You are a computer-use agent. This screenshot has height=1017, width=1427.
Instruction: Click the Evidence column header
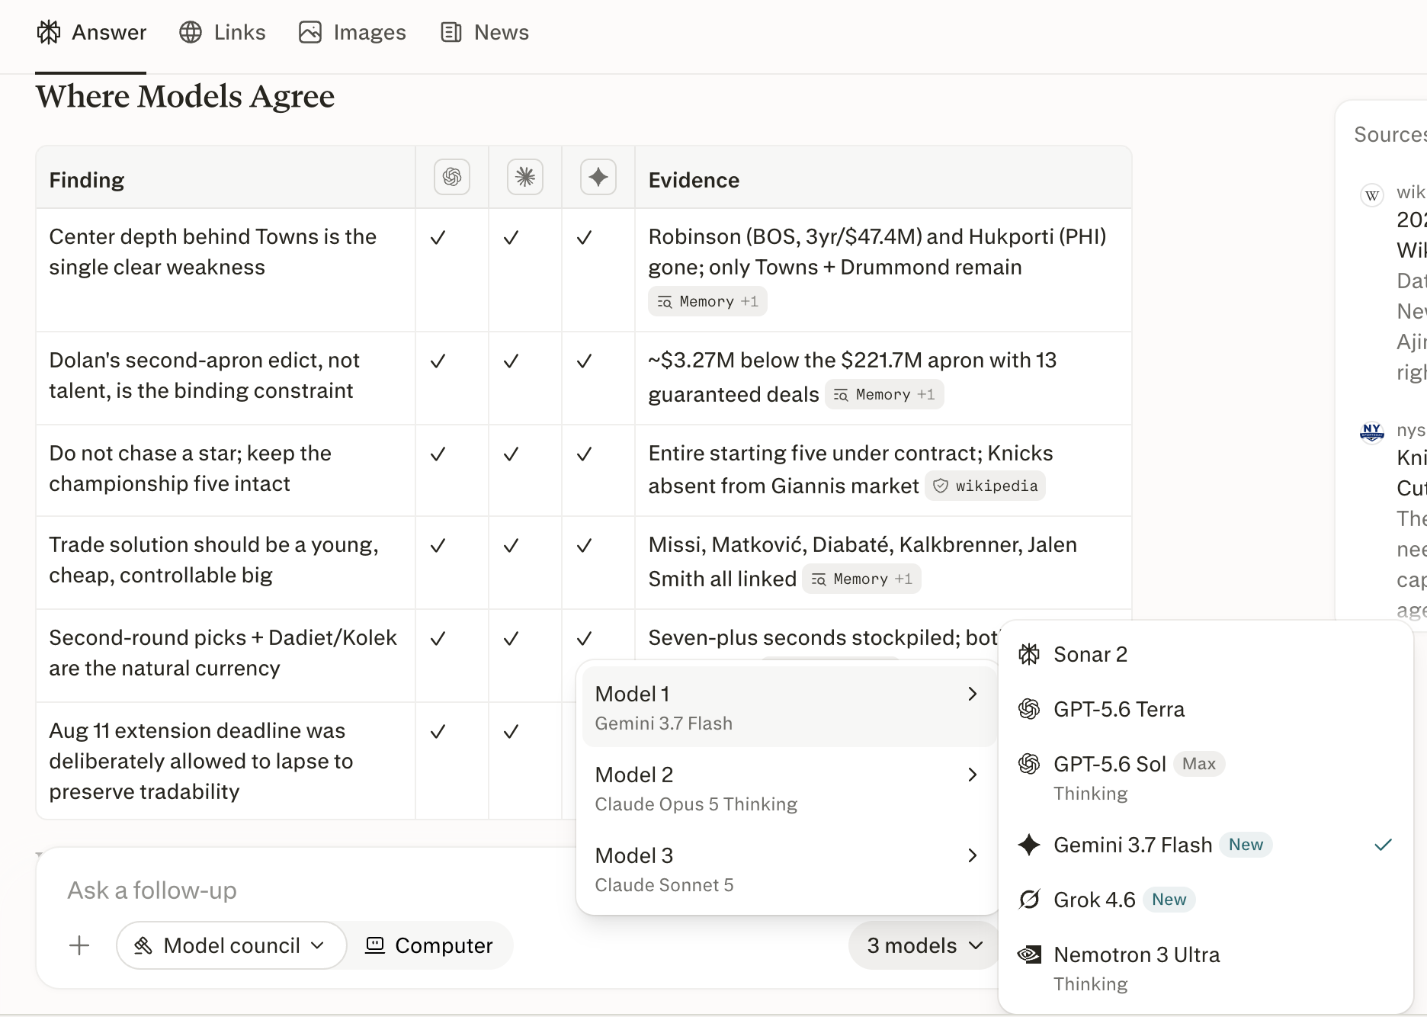694,180
